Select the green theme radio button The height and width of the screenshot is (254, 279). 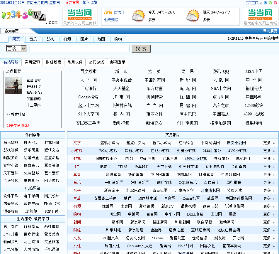270,3
